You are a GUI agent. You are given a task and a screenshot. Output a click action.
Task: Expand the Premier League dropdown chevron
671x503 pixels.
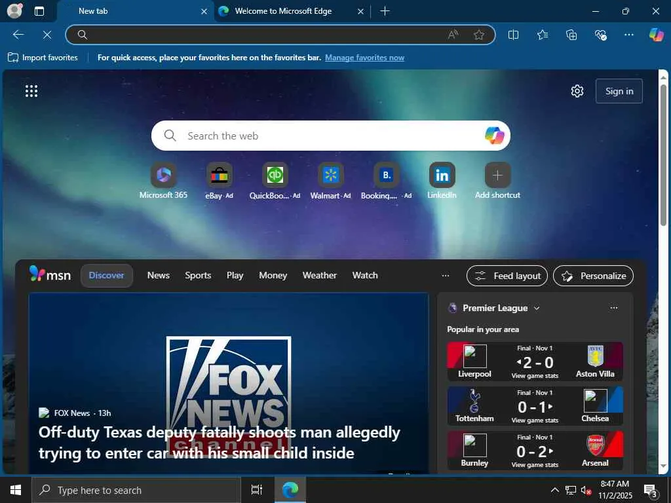(537, 308)
